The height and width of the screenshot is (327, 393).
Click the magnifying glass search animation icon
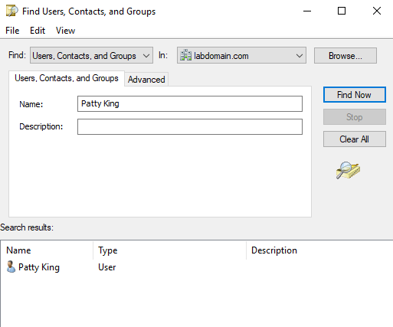pos(348,170)
